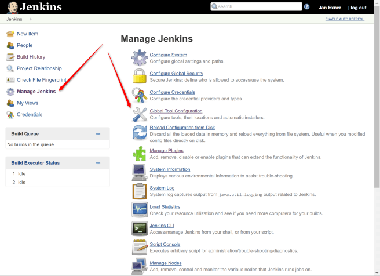Click the Configure System gear icon
This screenshot has height=276, width=380.
pos(140,58)
